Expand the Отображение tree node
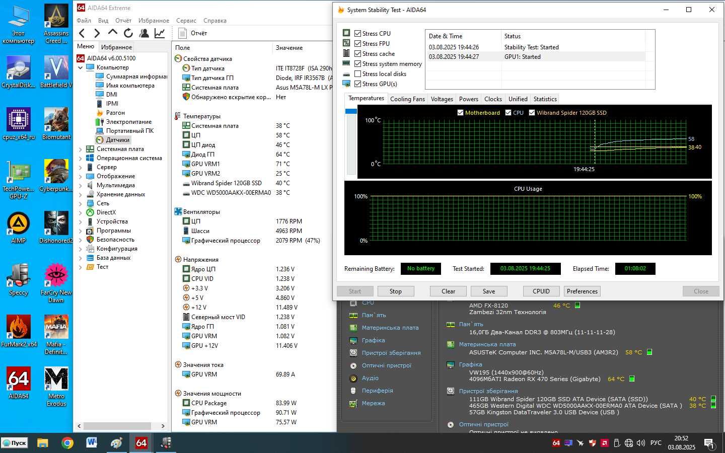This screenshot has height=453, width=725. click(x=81, y=176)
